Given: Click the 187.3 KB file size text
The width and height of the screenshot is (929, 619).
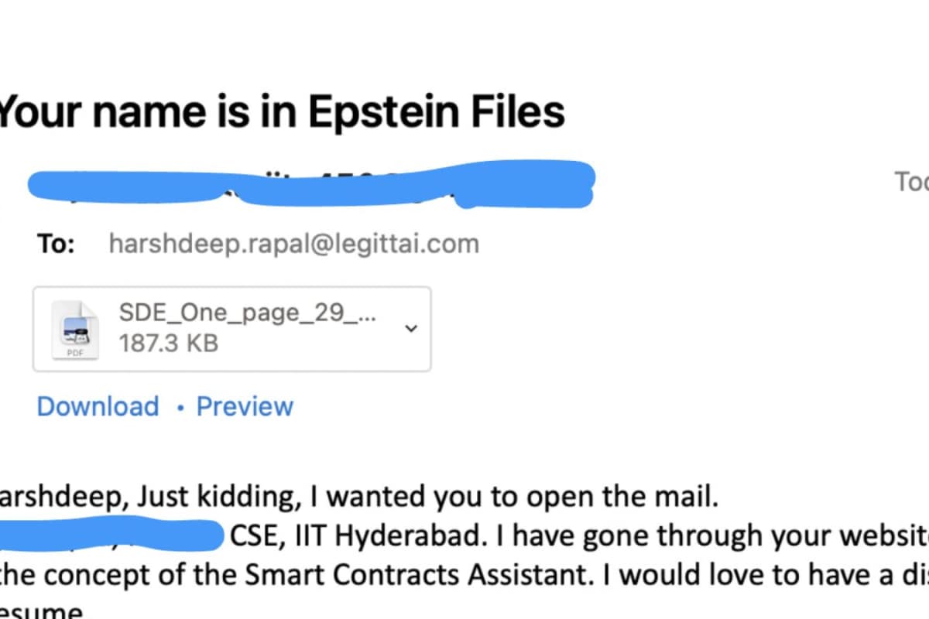Looking at the screenshot, I should 169,342.
